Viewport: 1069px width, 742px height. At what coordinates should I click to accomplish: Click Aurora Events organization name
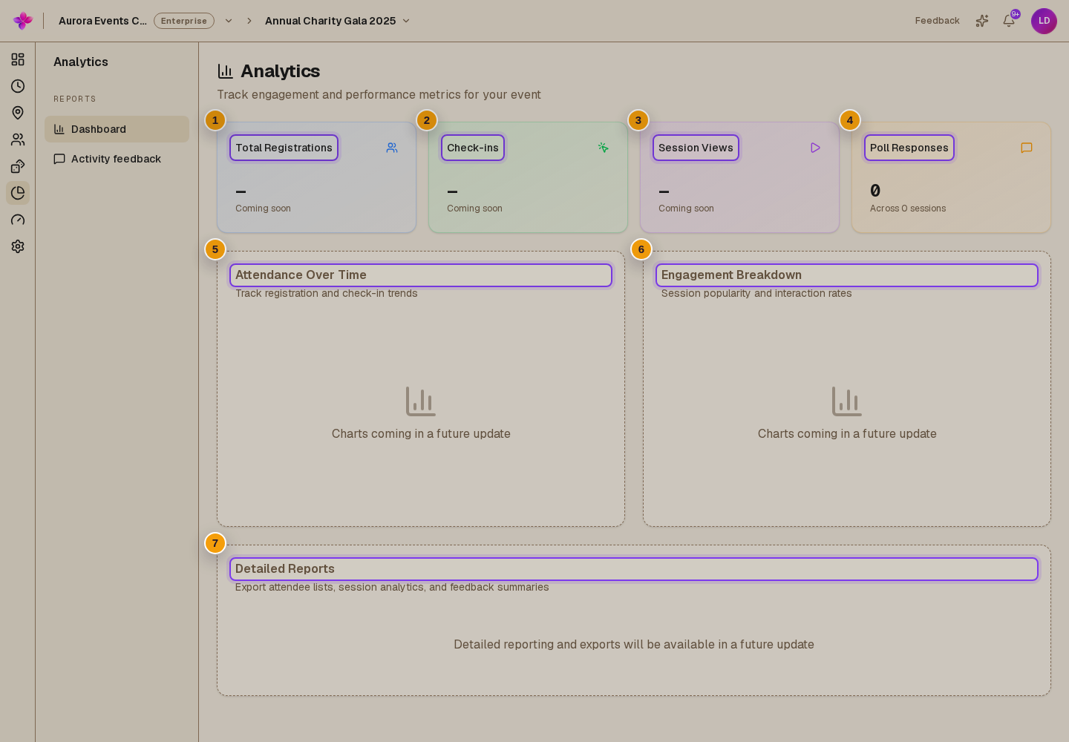(x=102, y=21)
